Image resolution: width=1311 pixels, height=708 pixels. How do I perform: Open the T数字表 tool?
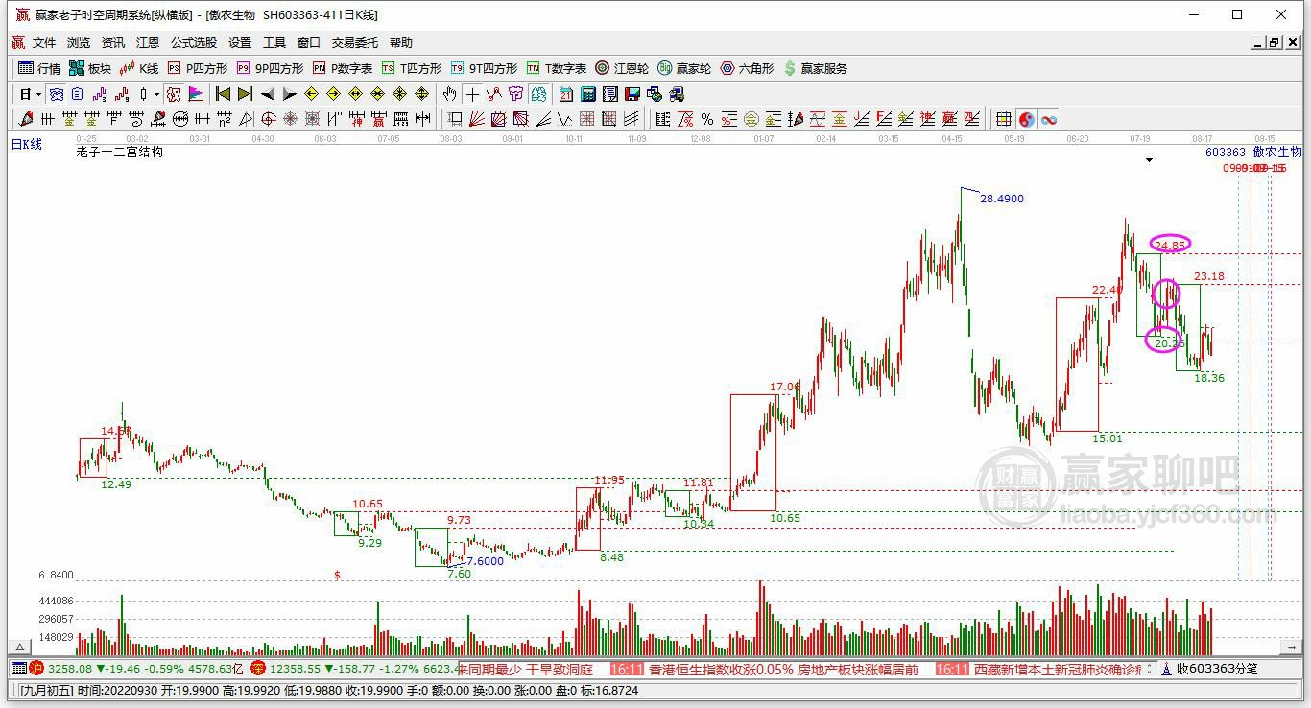(x=556, y=68)
